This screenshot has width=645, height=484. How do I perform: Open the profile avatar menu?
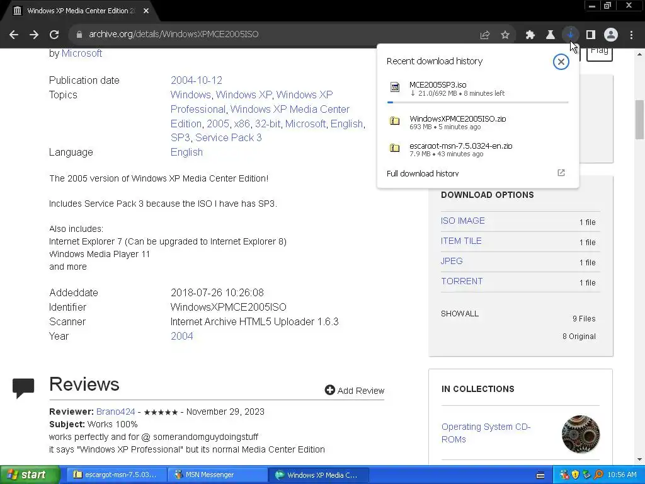pos(611,35)
